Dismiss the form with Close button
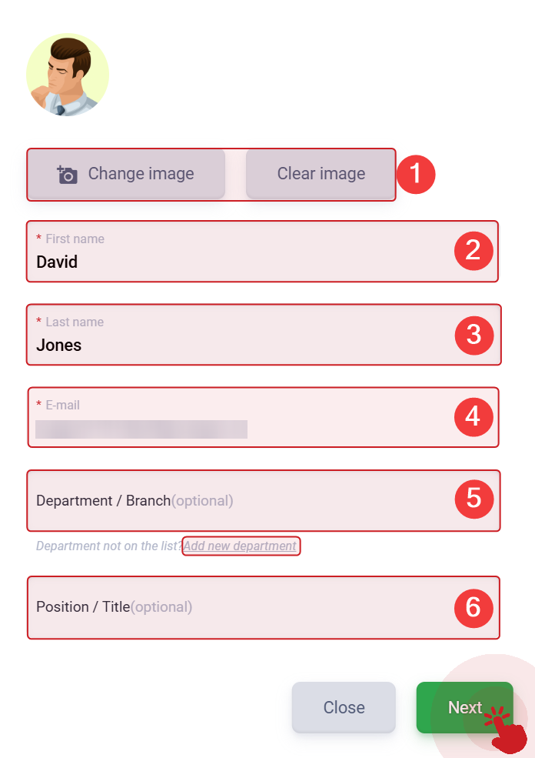Image resolution: width=535 pixels, height=758 pixels. [x=344, y=707]
